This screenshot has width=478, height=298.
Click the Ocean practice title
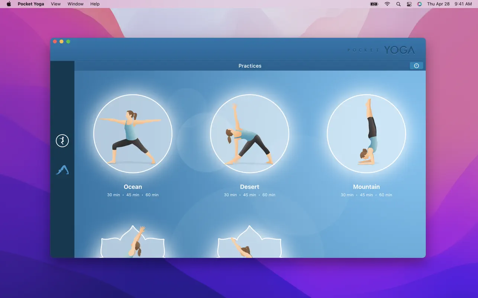(x=133, y=187)
